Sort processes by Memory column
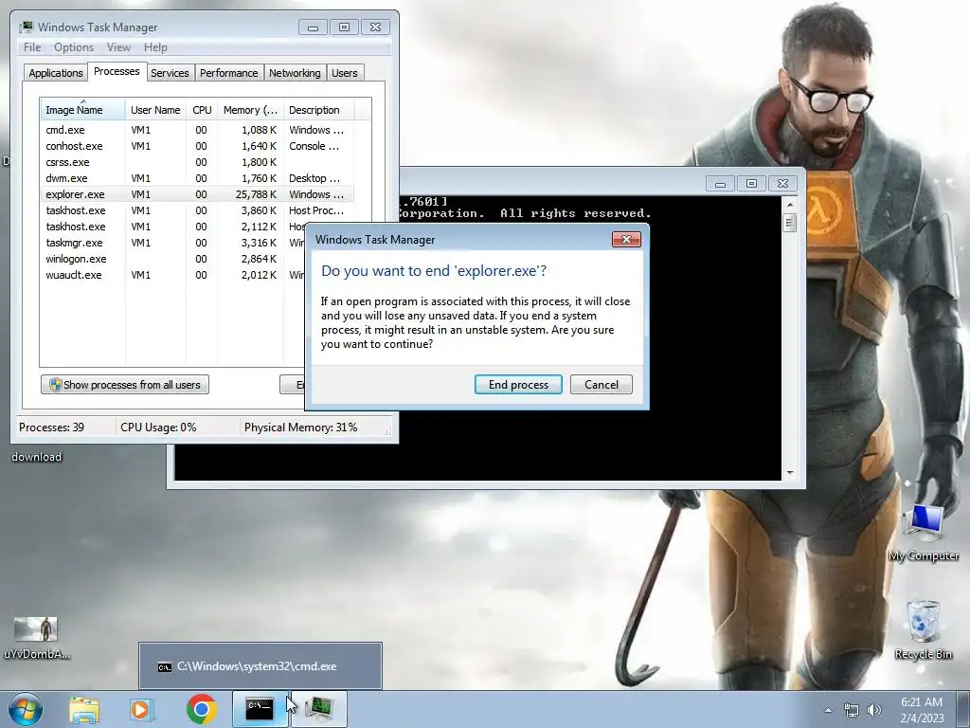Screen dimensions: 970x728 click(x=250, y=110)
